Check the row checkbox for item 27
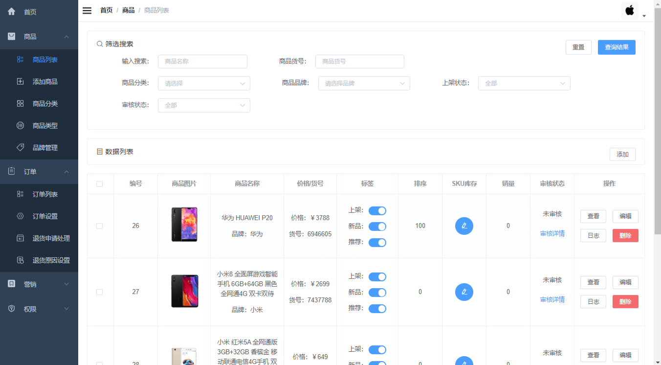Viewport: 661px width, 365px height. [100, 292]
